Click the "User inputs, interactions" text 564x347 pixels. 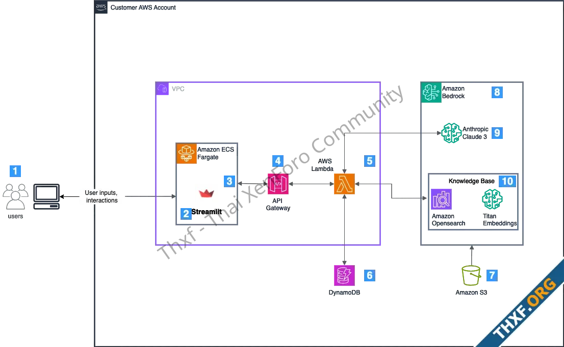pyautogui.click(x=102, y=196)
